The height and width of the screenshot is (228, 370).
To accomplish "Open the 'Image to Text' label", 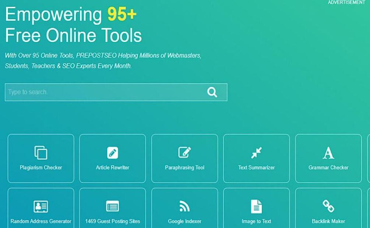I will tap(256, 221).
